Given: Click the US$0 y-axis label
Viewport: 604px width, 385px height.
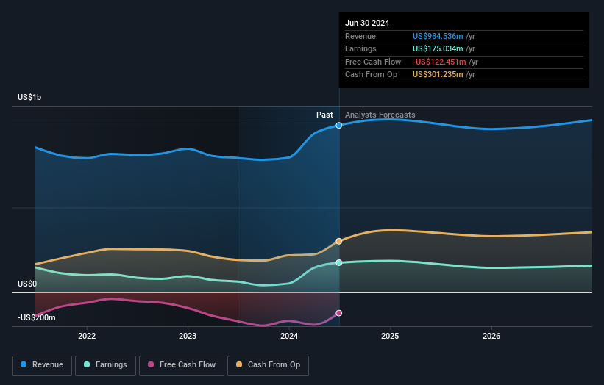Looking at the screenshot, I should point(27,284).
